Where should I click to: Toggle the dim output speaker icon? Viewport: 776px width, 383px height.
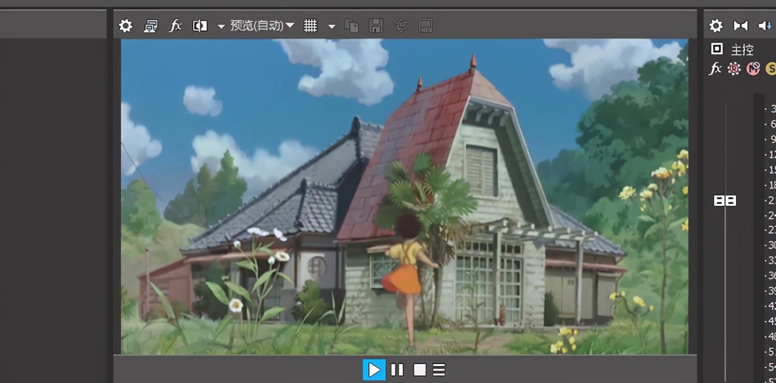pyautogui.click(x=765, y=25)
